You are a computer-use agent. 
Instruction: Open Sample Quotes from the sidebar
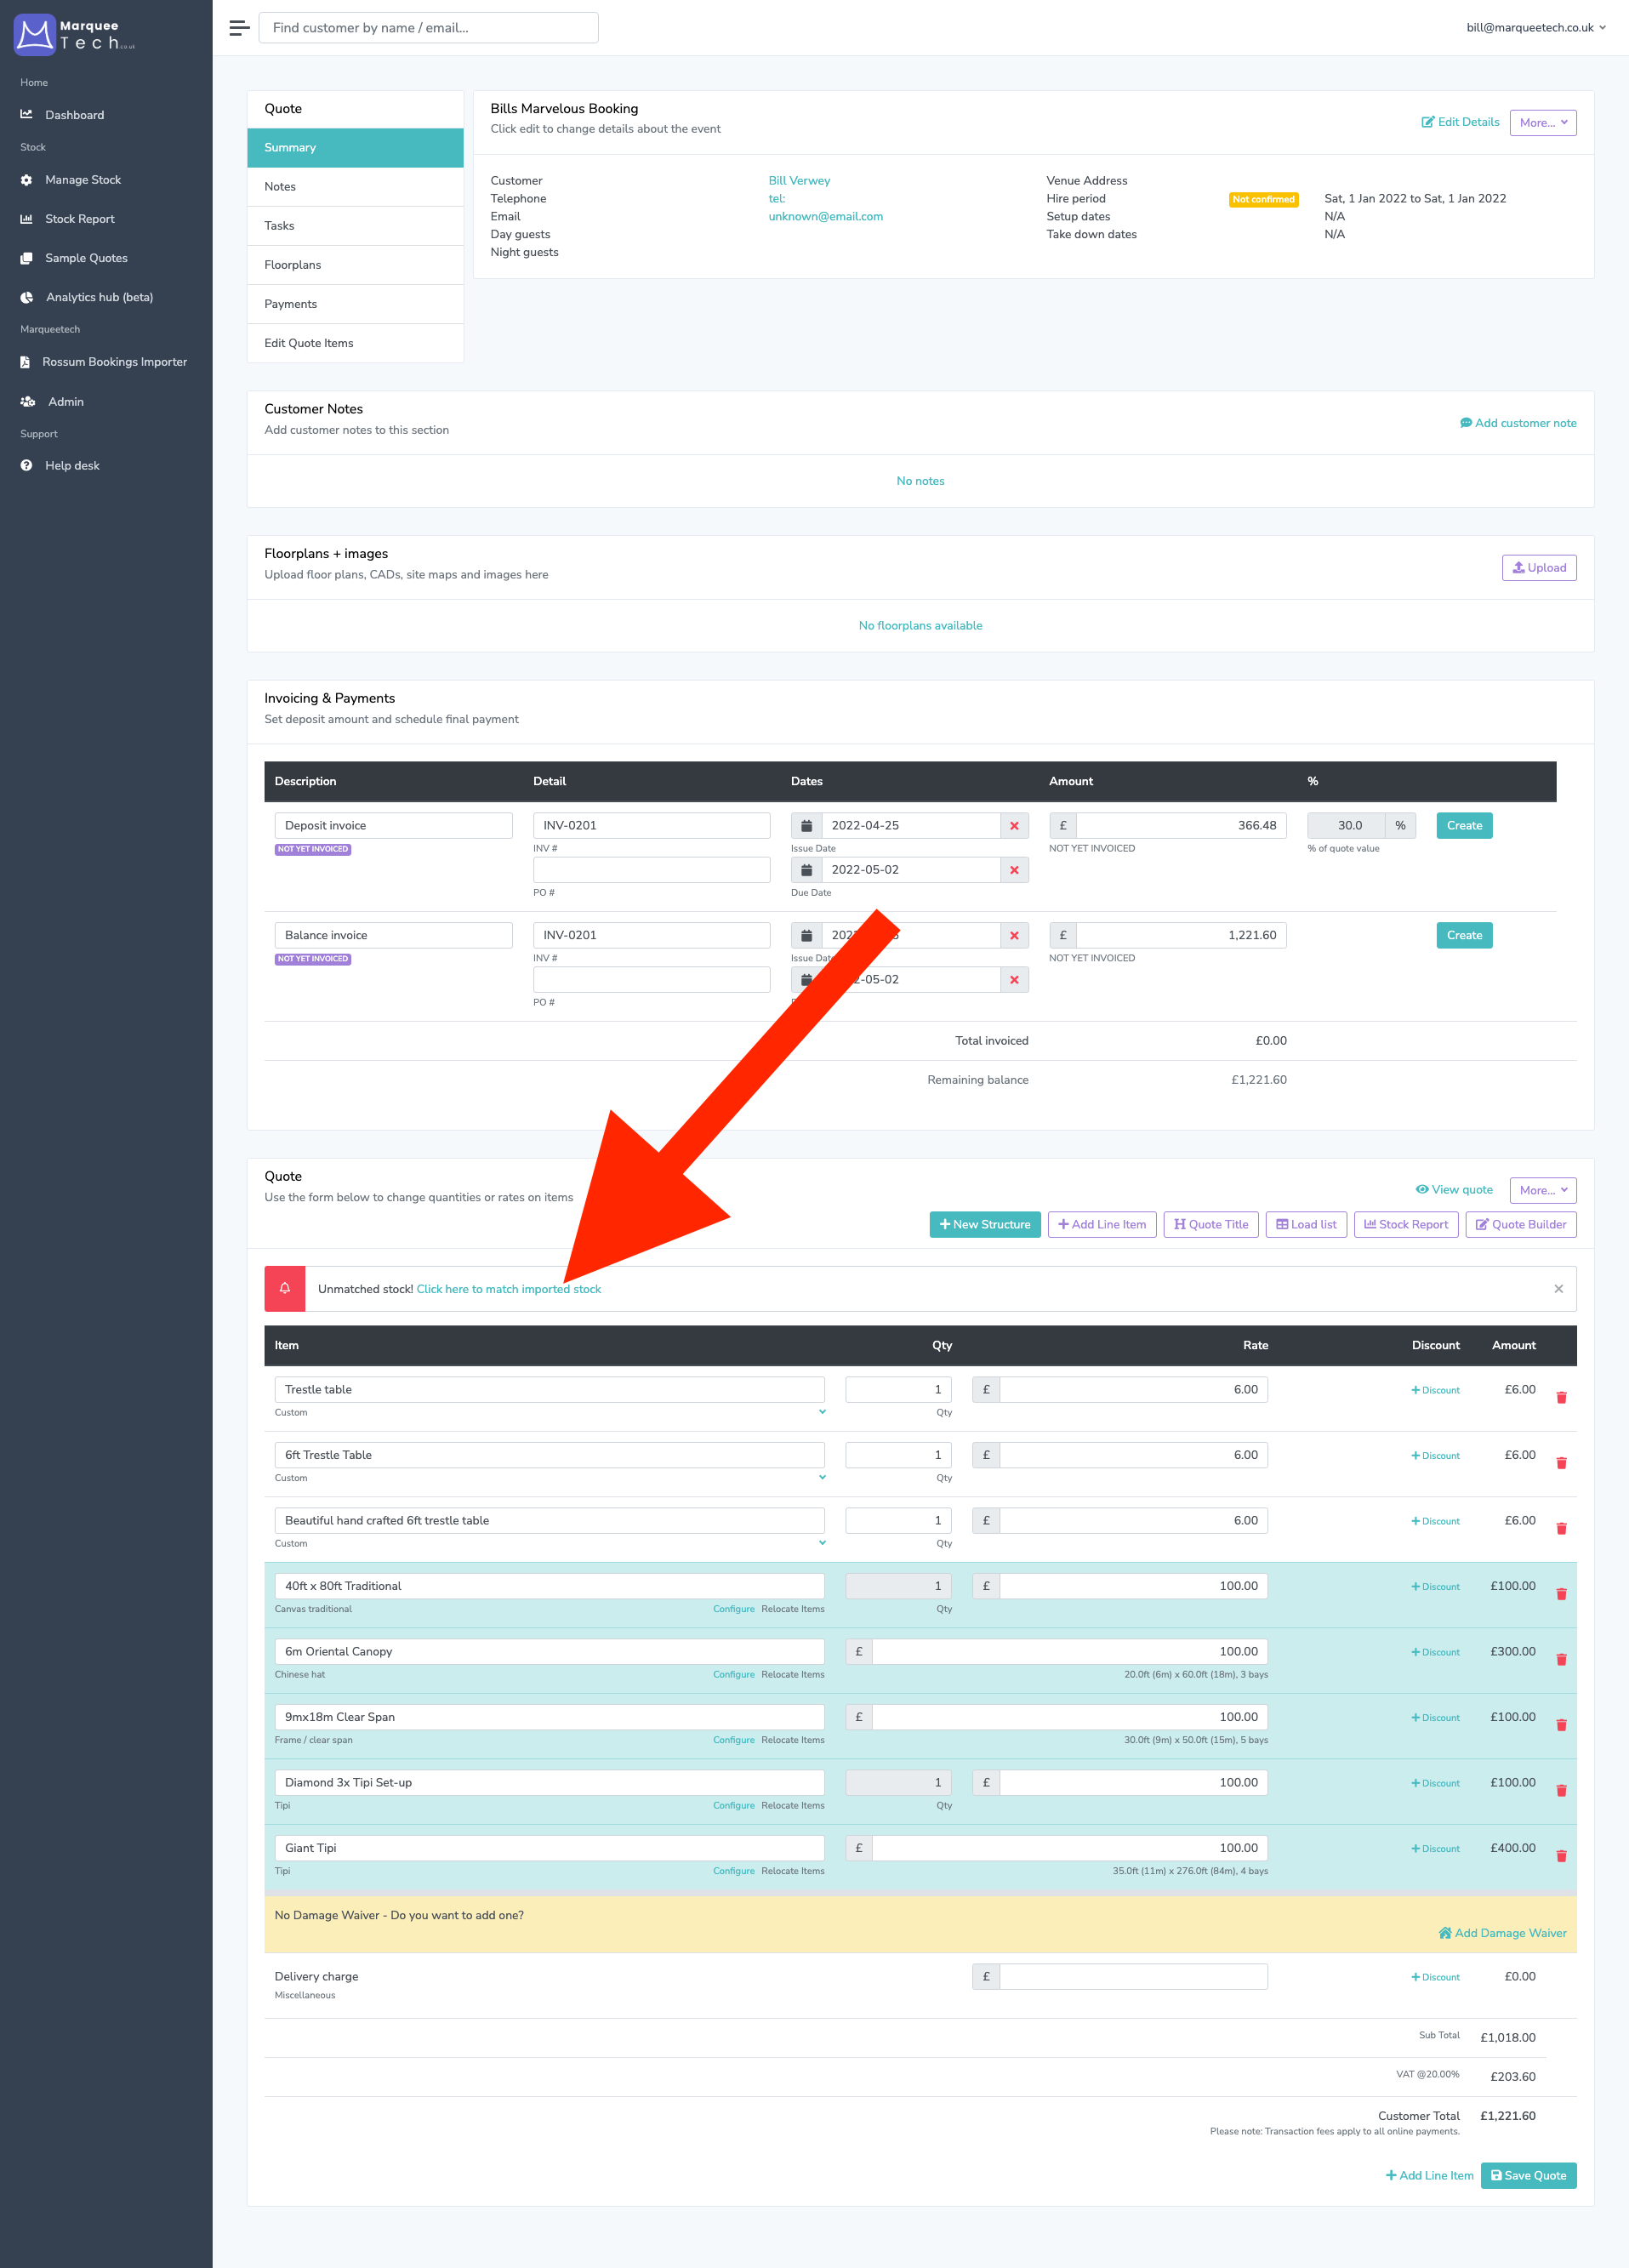(x=85, y=257)
